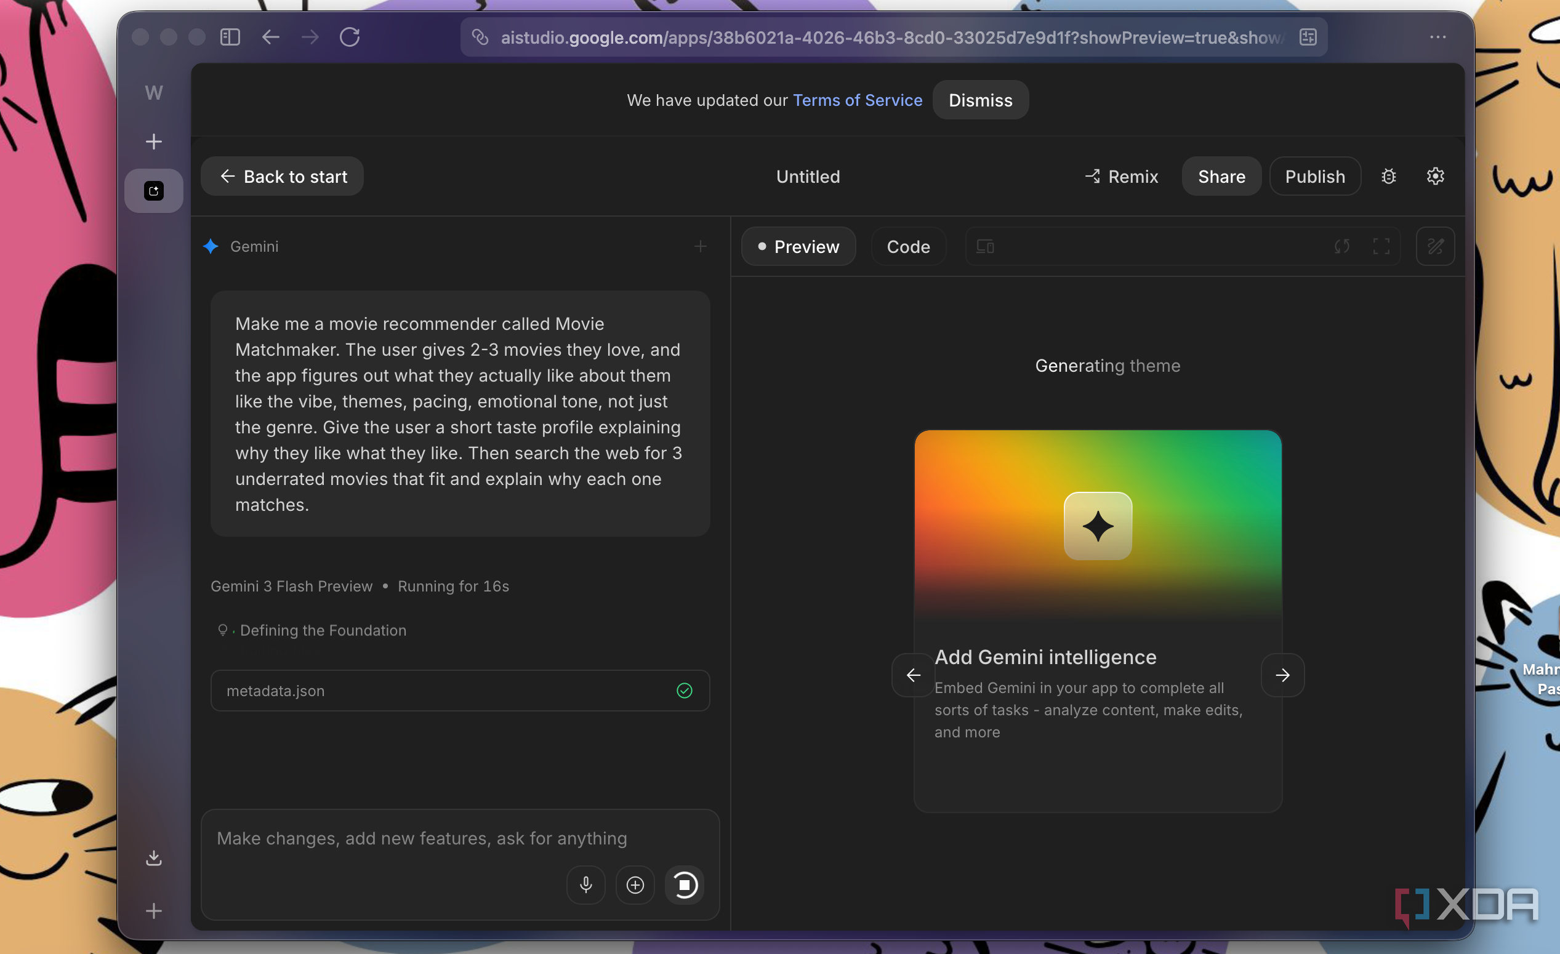Toggle the device preview icon

click(984, 246)
